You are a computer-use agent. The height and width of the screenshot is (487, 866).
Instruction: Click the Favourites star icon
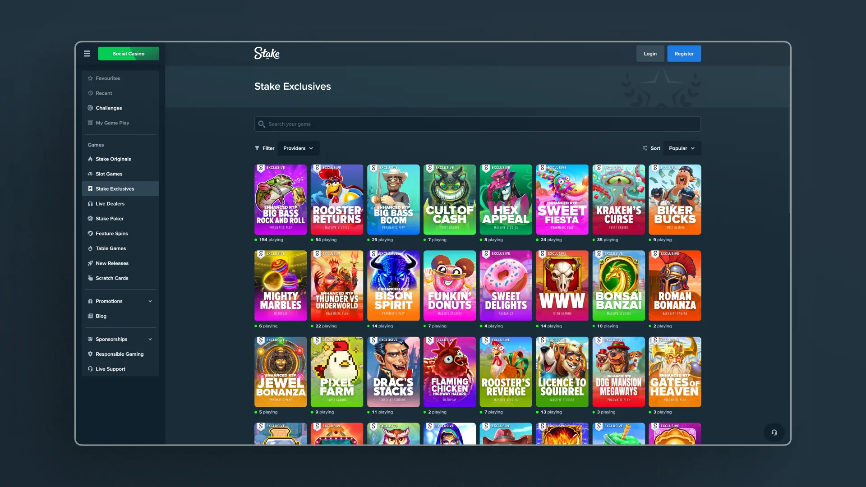[90, 78]
